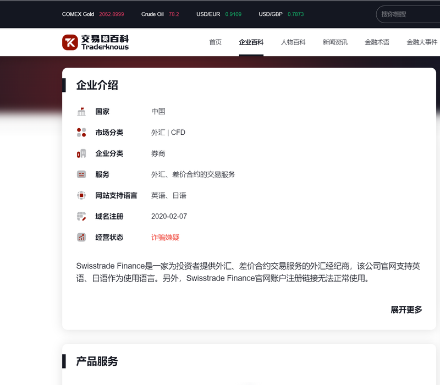Click the four-dot icon beside 市场分类
Viewport: 440px width, 385px height.
81,133
